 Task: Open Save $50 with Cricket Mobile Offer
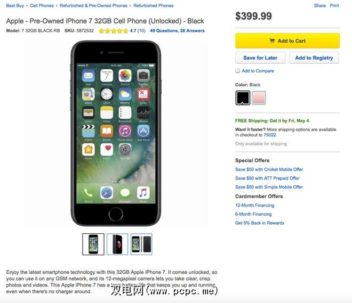click(269, 169)
